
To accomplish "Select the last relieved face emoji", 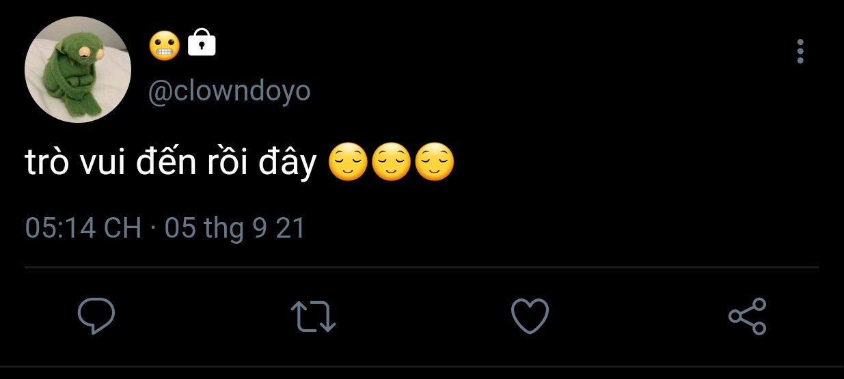I will [434, 162].
